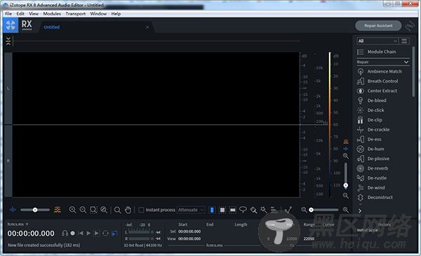Click the Play selection button
This screenshot has width=421, height=256.
click(97, 233)
